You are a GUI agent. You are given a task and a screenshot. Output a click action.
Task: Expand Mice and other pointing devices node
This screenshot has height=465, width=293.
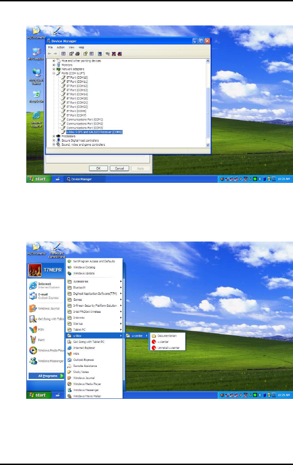coord(54,61)
